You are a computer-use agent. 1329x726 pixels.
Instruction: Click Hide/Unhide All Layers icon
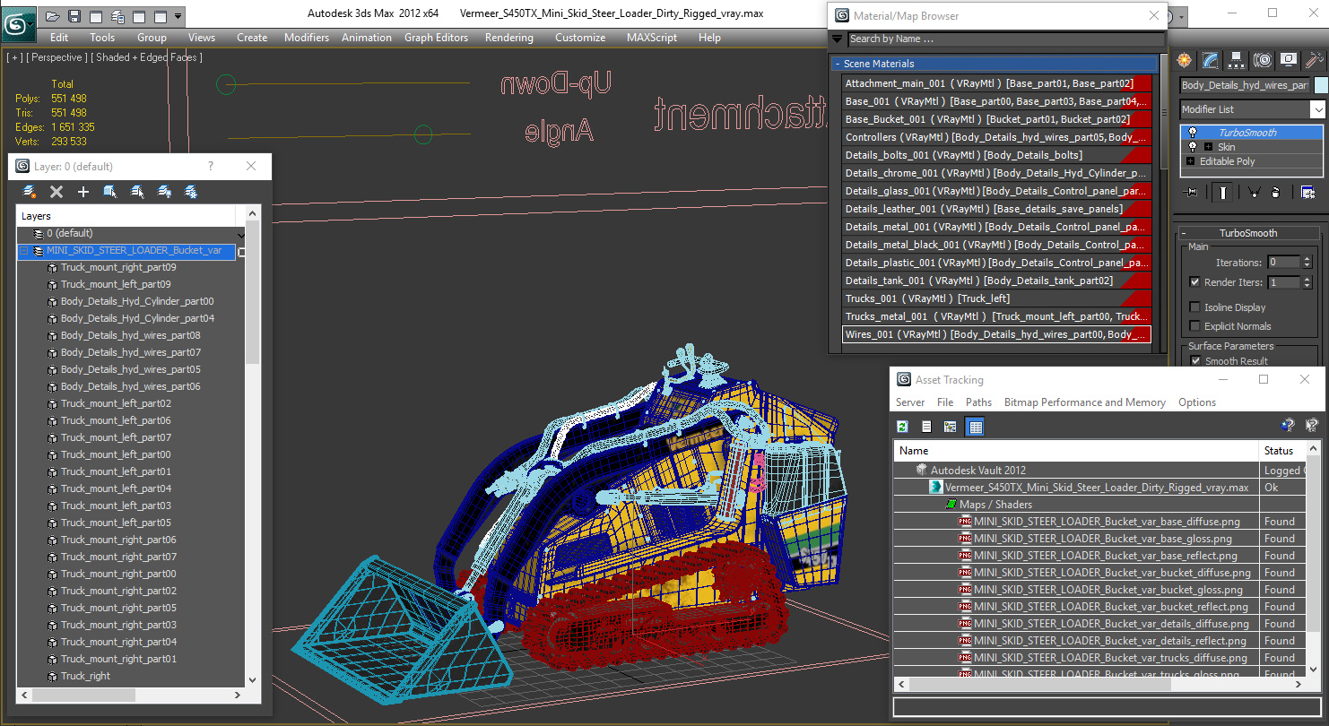click(x=164, y=192)
